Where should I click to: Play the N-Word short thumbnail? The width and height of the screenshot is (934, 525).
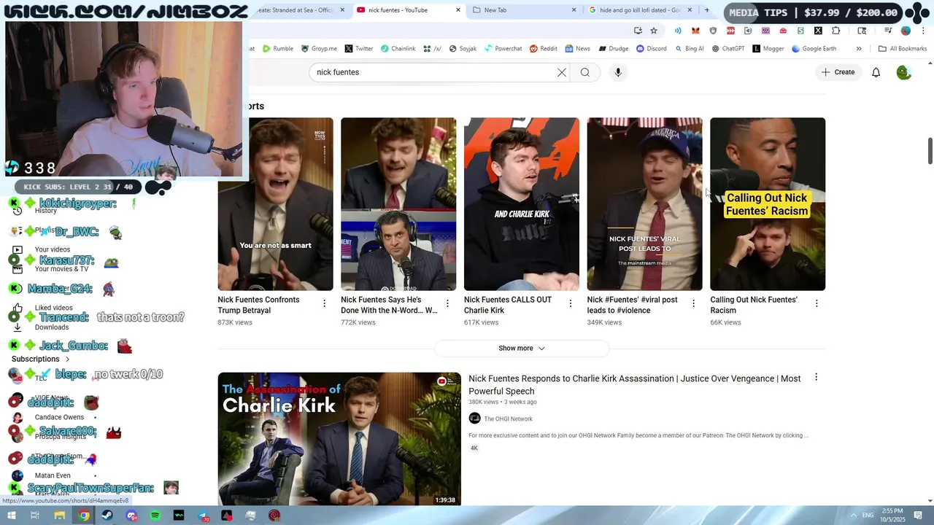point(398,204)
